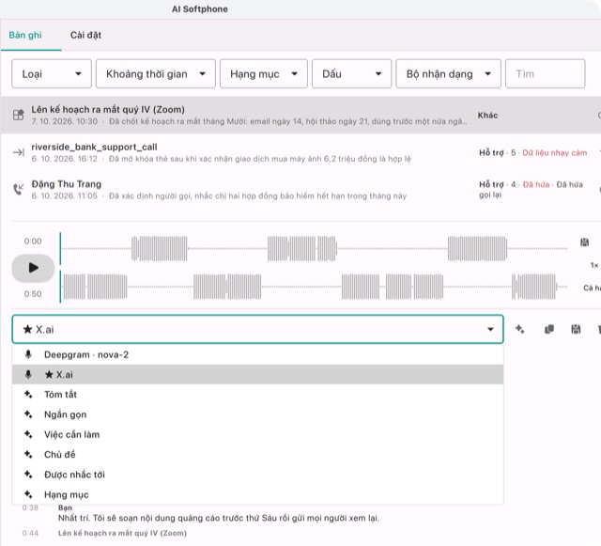Focus the Tìm search field
The width and height of the screenshot is (601, 546).
point(545,73)
